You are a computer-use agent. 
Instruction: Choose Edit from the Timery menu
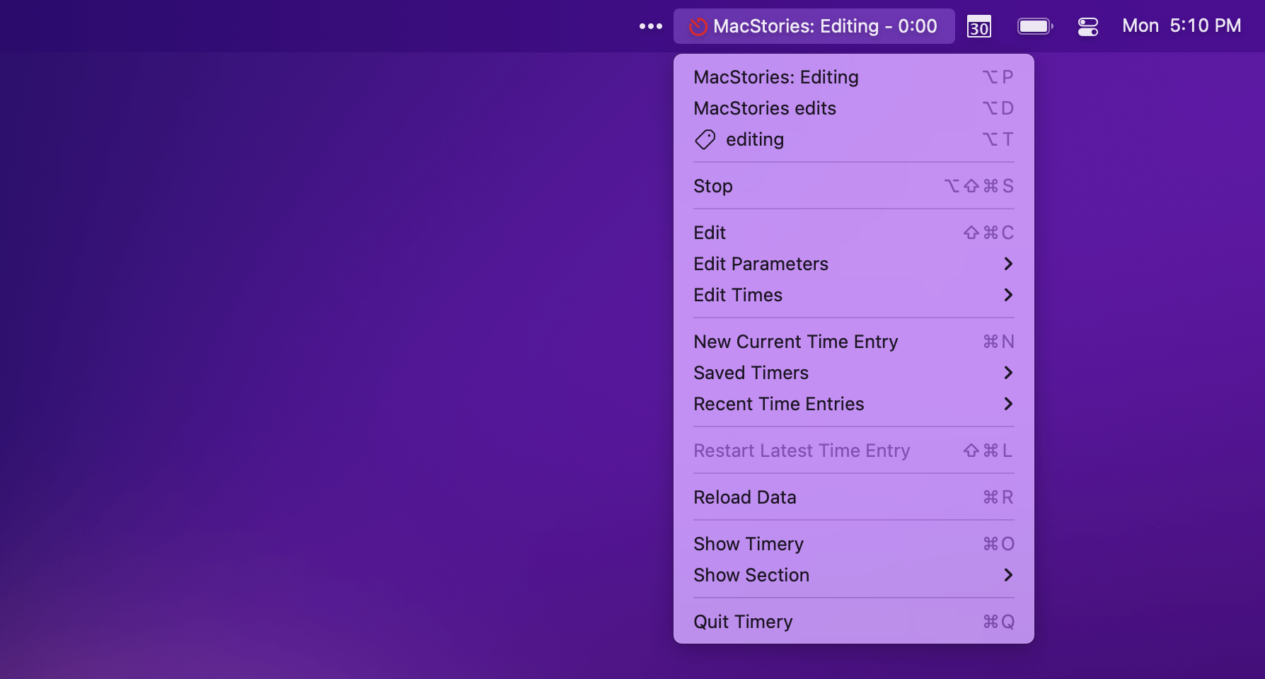click(x=854, y=233)
